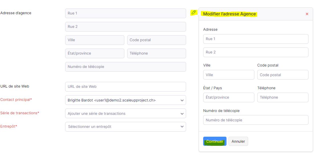The width and height of the screenshot is (317, 158).
Task: Select the Téléphone field in the dialog
Action: click(283, 97)
